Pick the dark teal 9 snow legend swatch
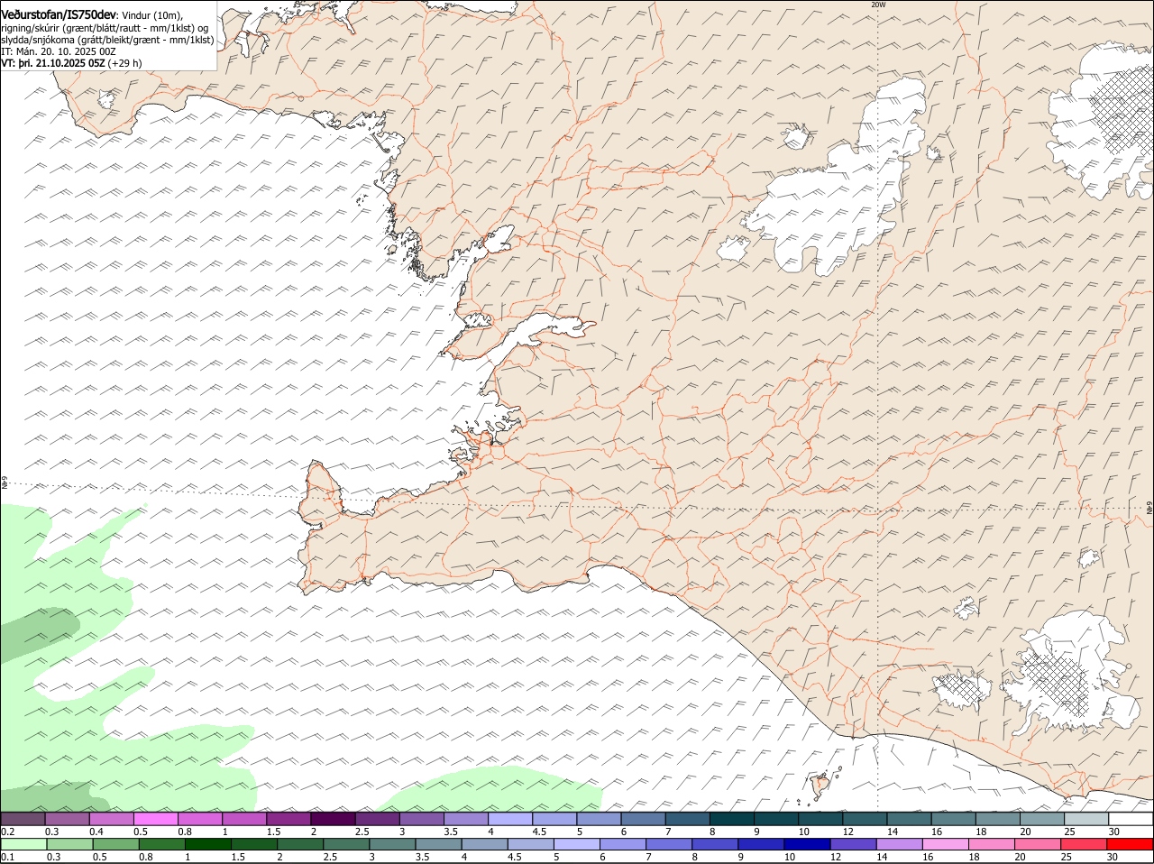 coord(775,818)
